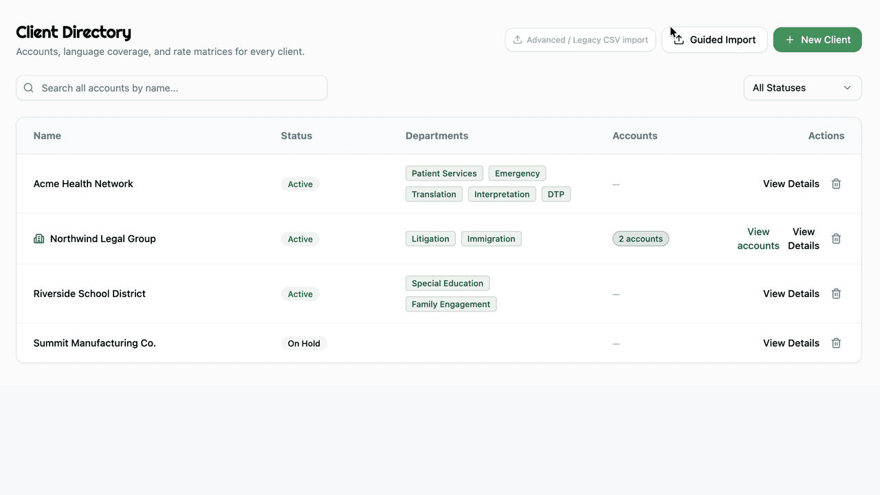Screen dimensions: 880x495
Task: Click the Guided Import button
Action: [714, 40]
